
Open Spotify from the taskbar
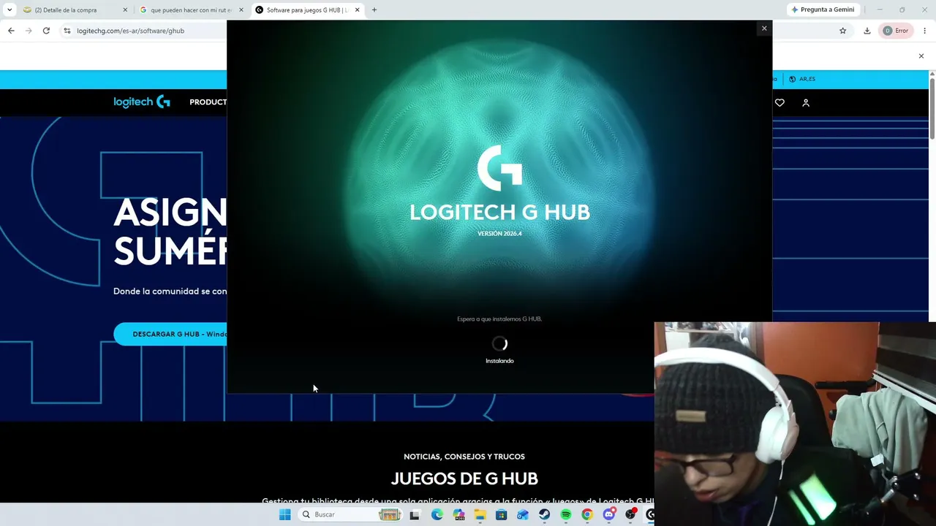(x=566, y=514)
